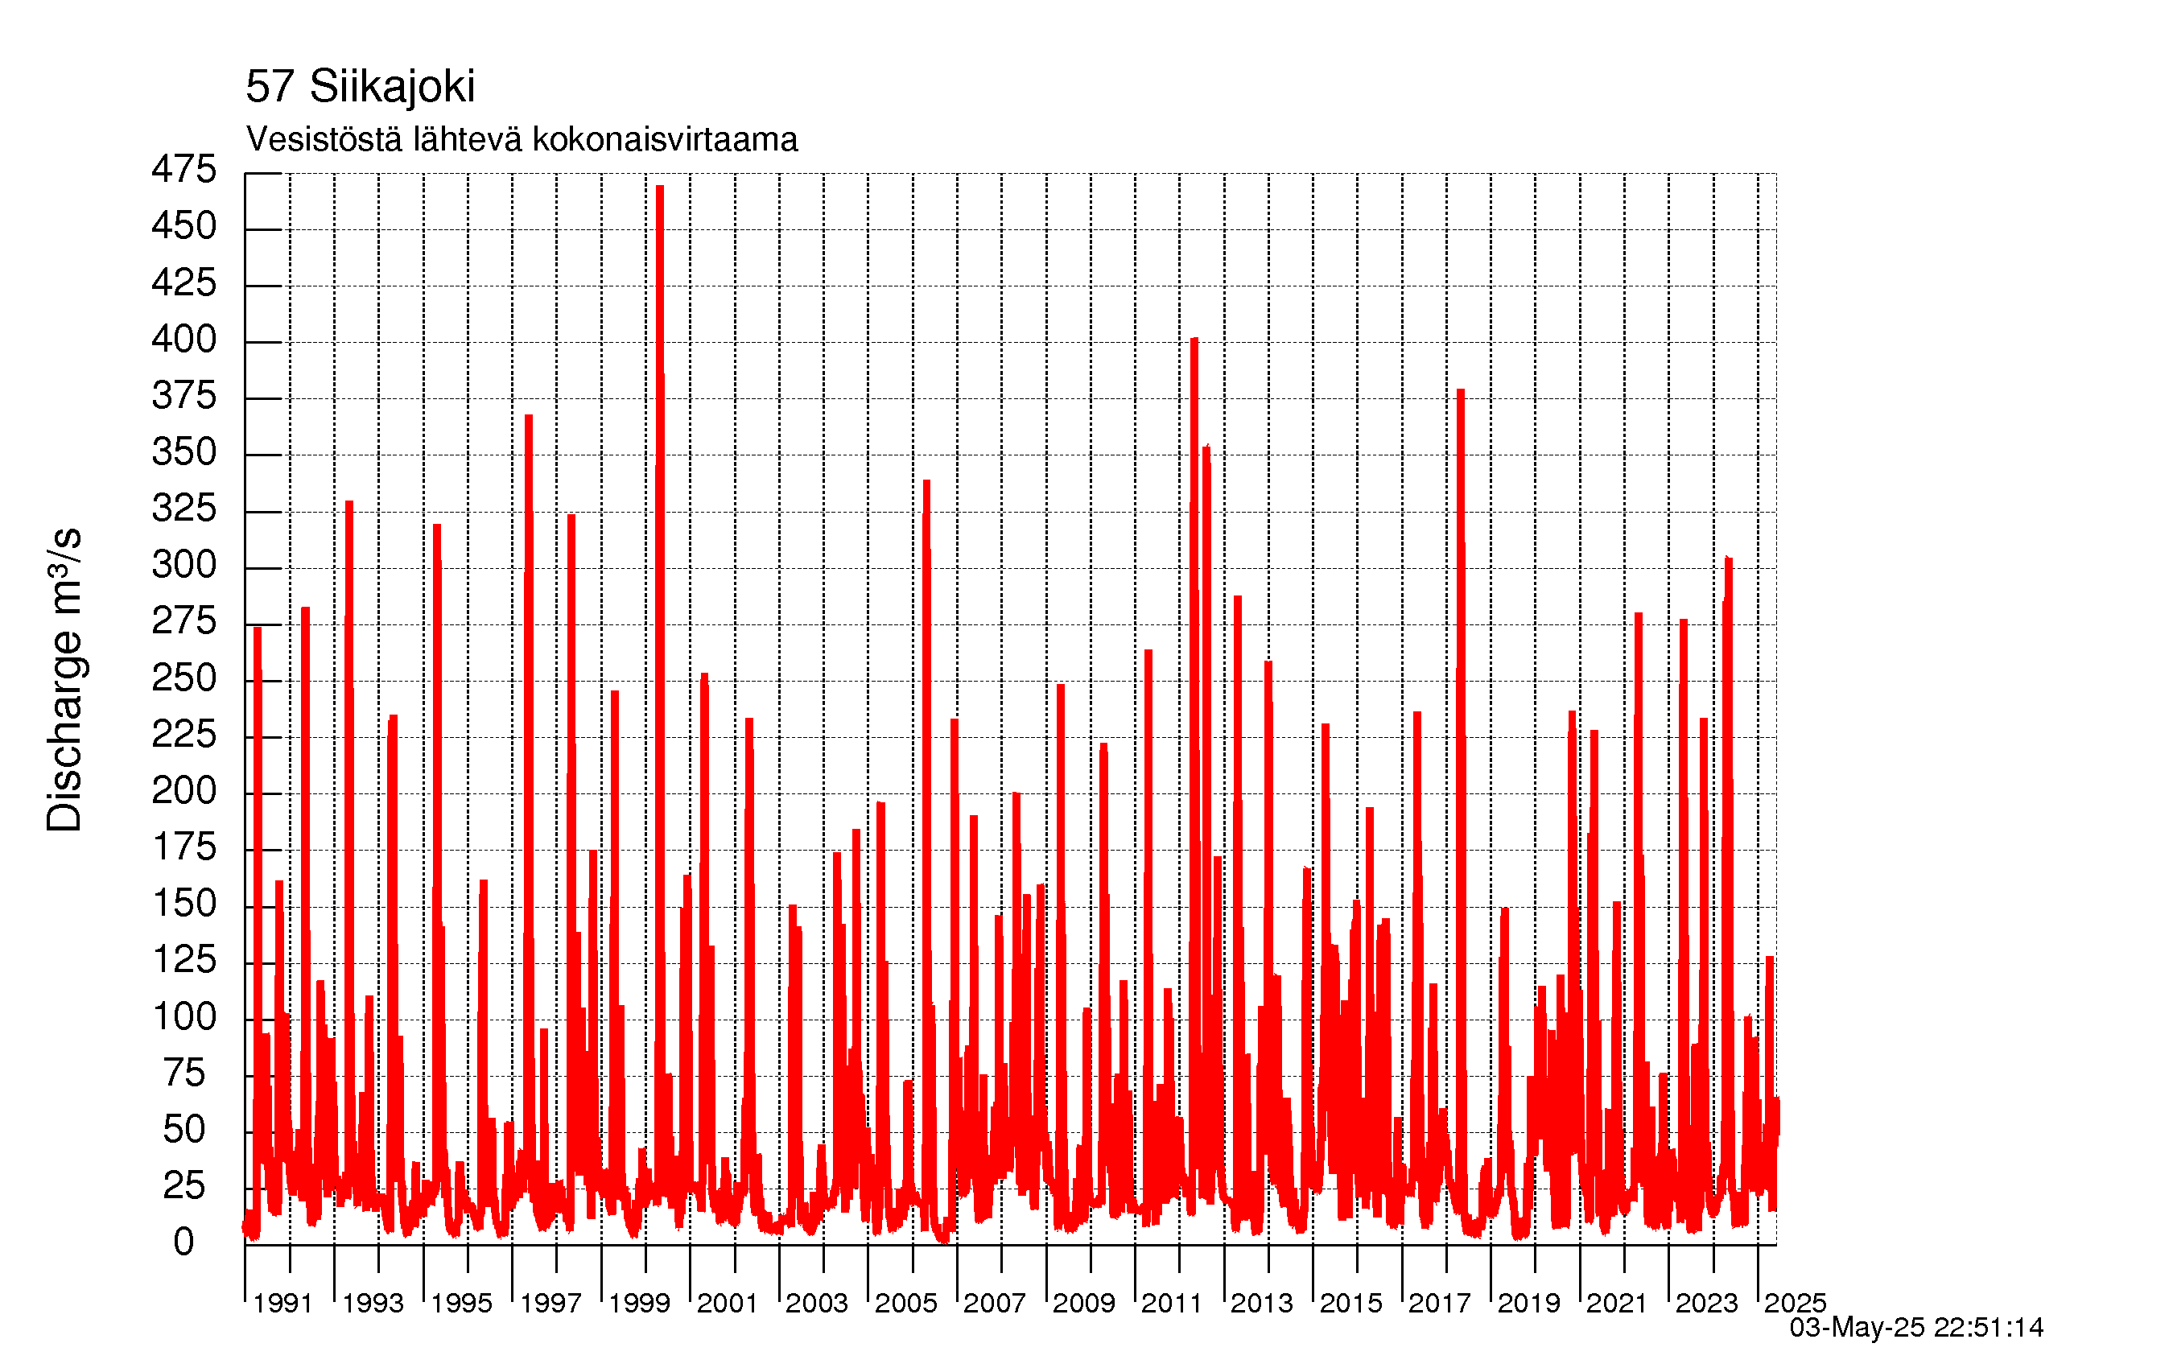Viewport: 2173px width, 1368px height.
Task: Click the chart title '57 Siikajoki'
Action: tap(360, 87)
